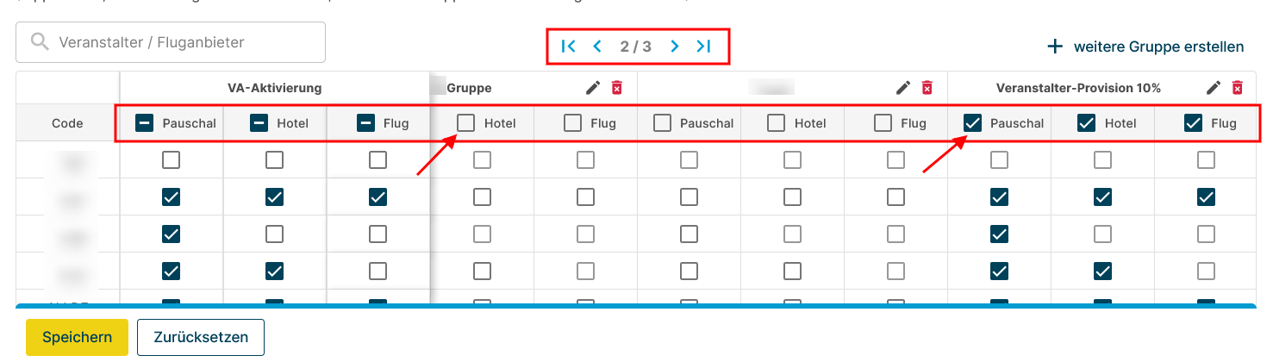Click pencil icon beside Gruppe header
Screen dimensions: 1273x362
click(x=593, y=87)
